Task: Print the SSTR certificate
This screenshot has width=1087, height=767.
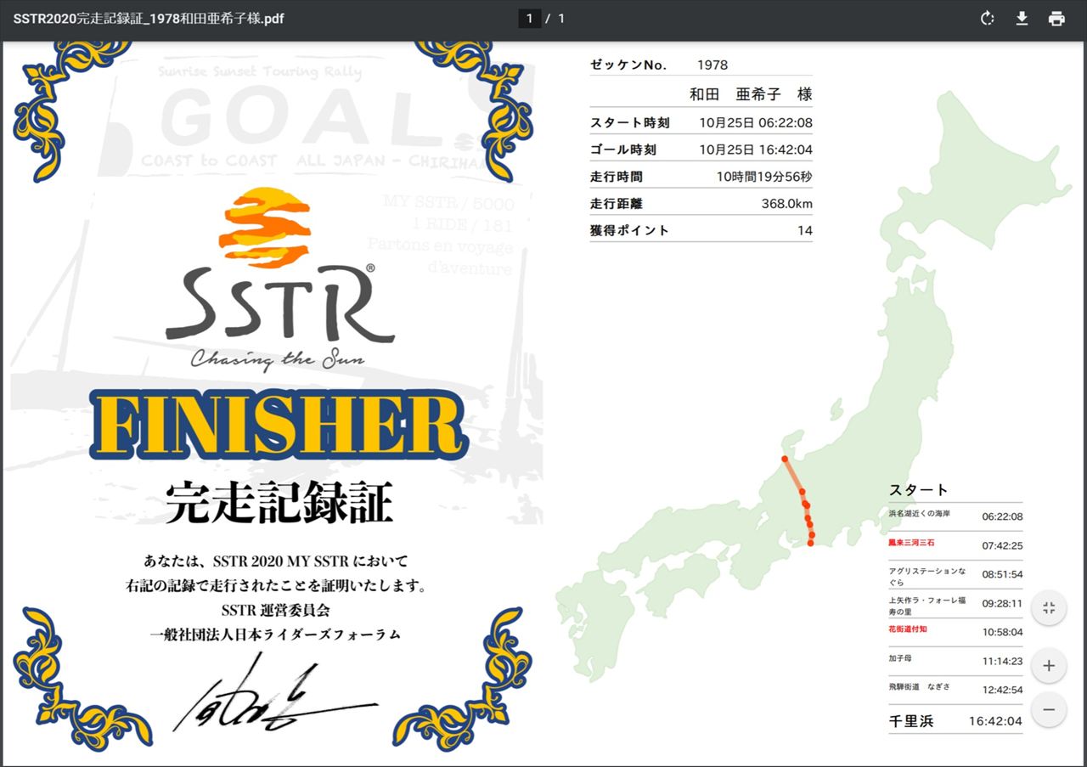Action: (1056, 19)
